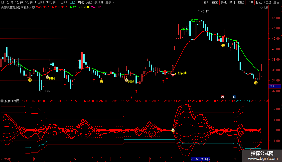Open the 多股 multi-stock view
This screenshot has height=162, width=282.
click(224, 2)
